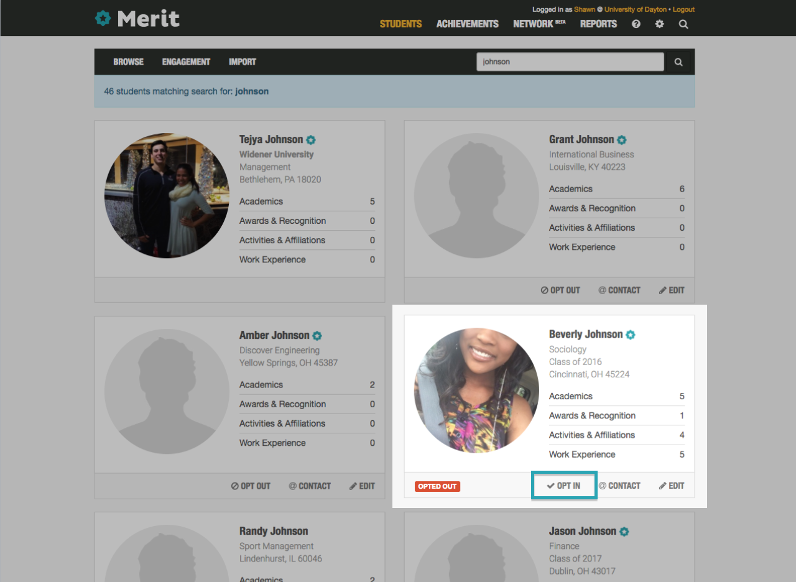The height and width of the screenshot is (582, 796).
Task: Open Beverly Johnson's name link
Action: click(586, 334)
